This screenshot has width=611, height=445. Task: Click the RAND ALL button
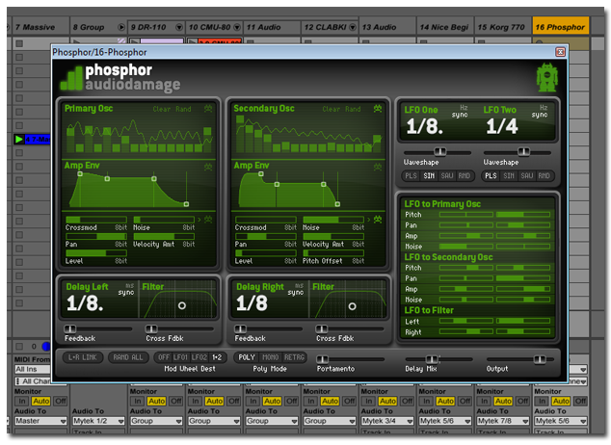[128, 357]
